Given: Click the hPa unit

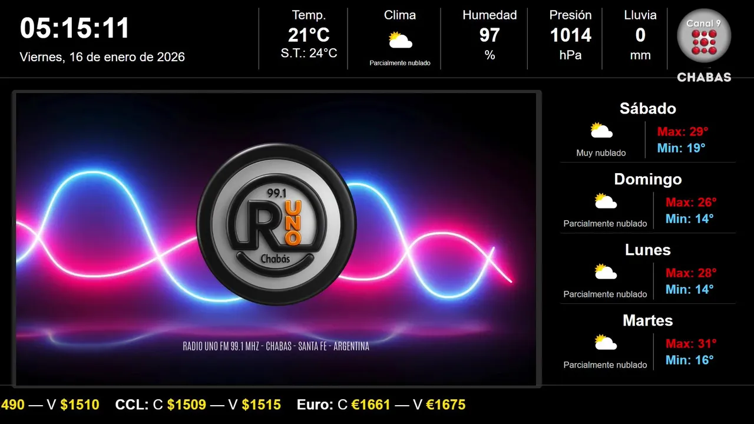Looking at the screenshot, I should coord(570,55).
